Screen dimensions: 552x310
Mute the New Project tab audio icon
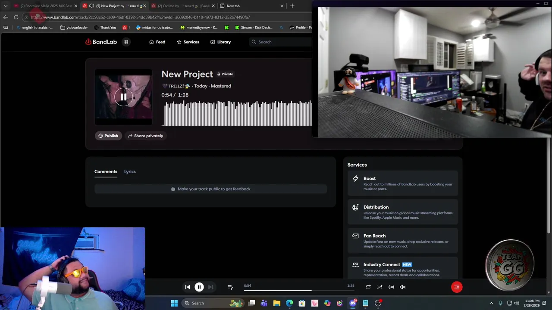(x=91, y=6)
